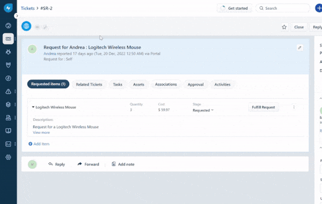Open the Tickets module sidebar icon

click(x=8, y=39)
